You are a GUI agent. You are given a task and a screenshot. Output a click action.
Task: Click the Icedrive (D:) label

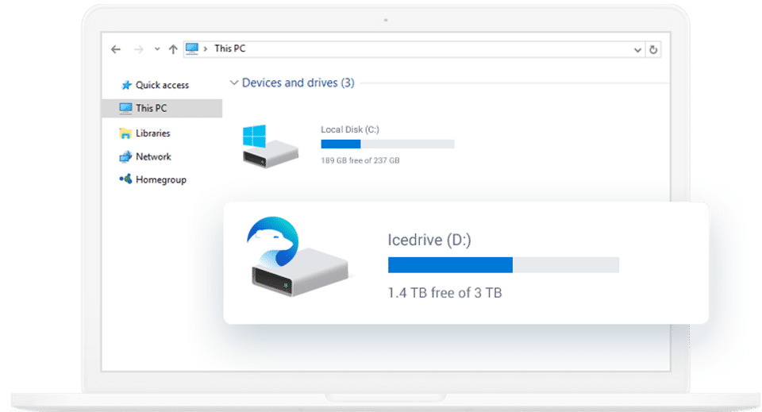tap(429, 240)
